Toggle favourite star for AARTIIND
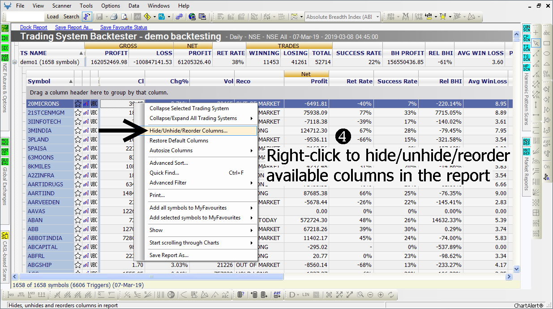The height and width of the screenshot is (309, 553). pos(78,193)
